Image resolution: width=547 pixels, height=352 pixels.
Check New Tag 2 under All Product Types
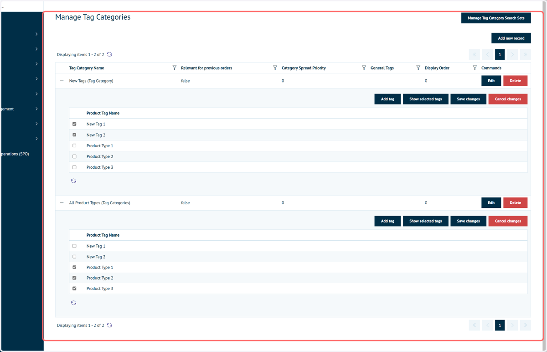74,257
